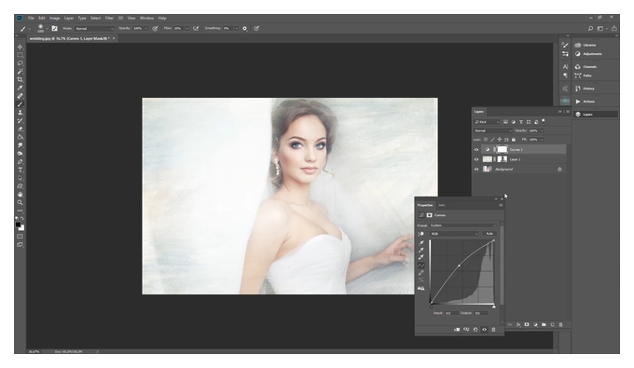This screenshot has width=634, height=368.
Task: Select edit points curve mode icon
Action: pos(420,266)
